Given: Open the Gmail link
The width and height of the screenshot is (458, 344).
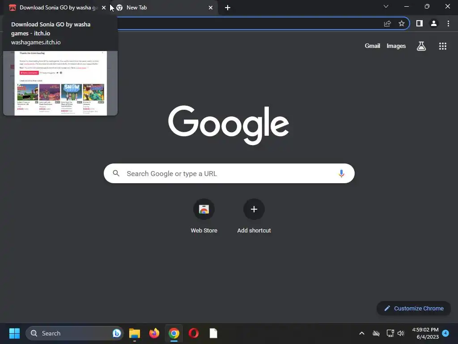Looking at the screenshot, I should (373, 46).
